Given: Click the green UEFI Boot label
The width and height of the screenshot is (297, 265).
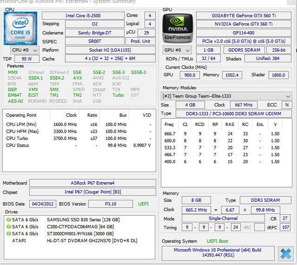Looking at the screenshot, I should point(217,241).
